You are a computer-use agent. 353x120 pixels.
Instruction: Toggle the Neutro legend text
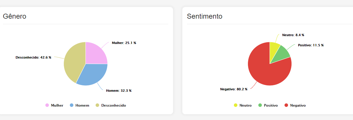pyautogui.click(x=245, y=105)
